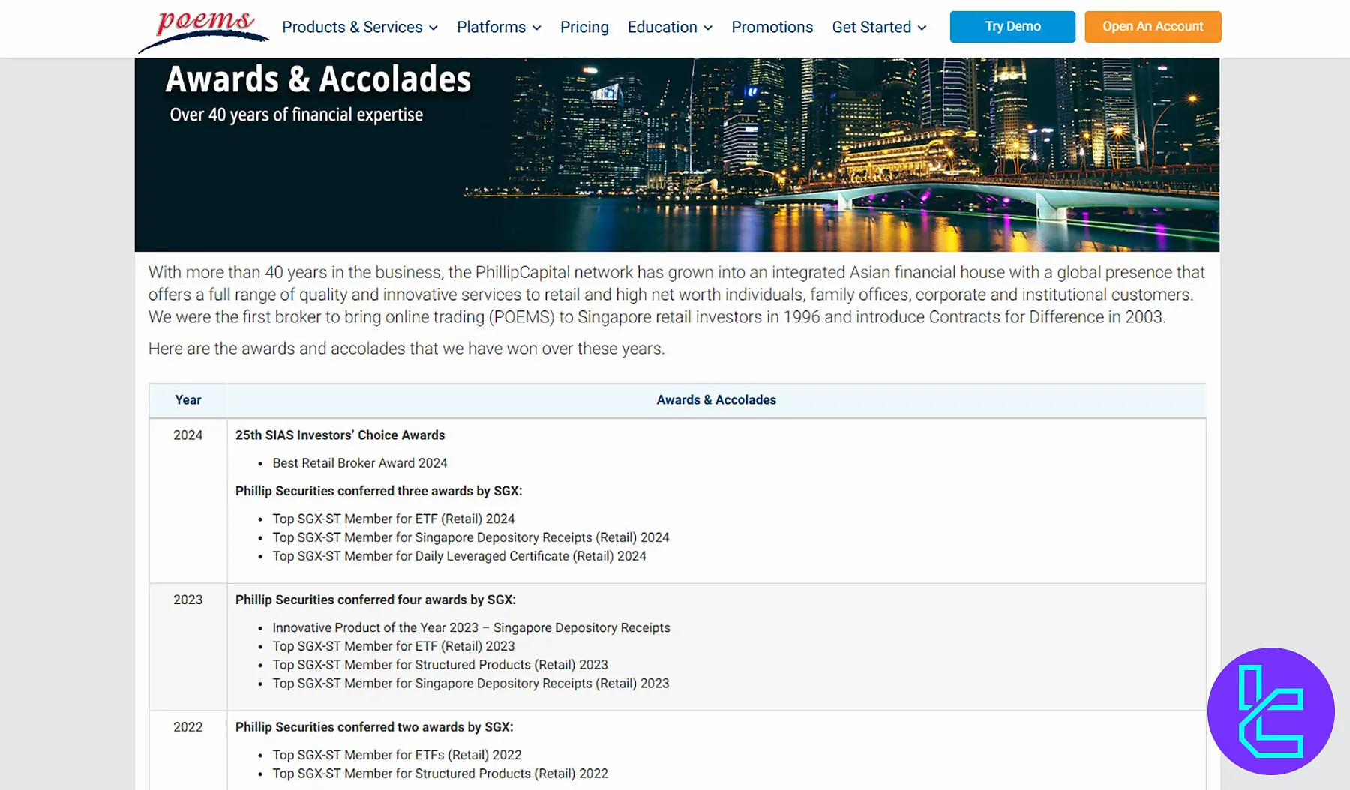
Task: Click 'Innovative Product of the Year 2023' item
Action: pyautogui.click(x=471, y=628)
